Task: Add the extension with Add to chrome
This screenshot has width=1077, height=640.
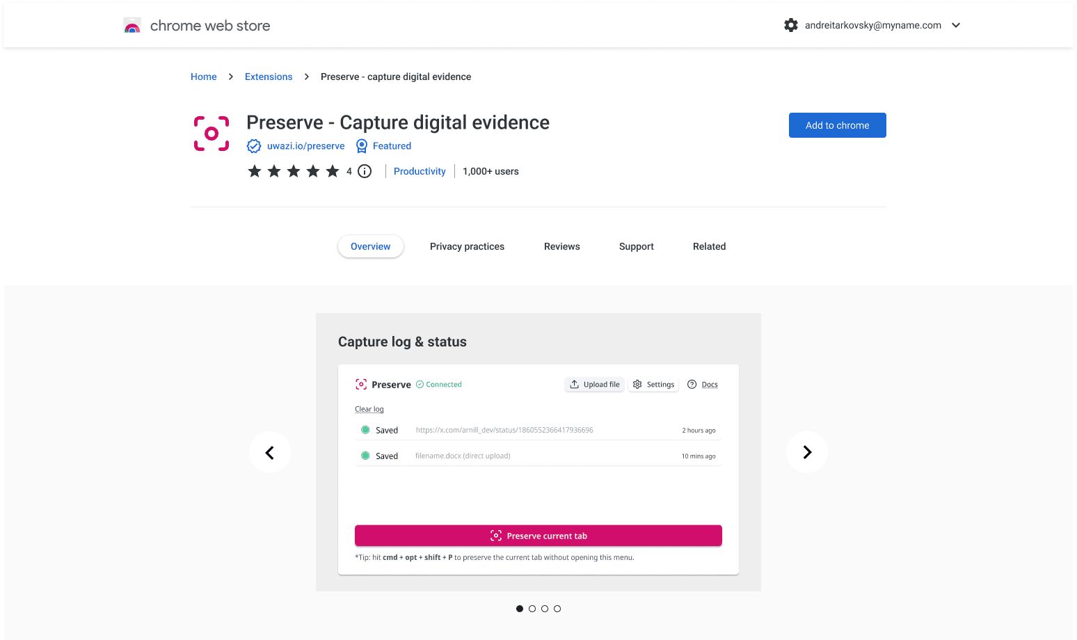Action: pos(838,125)
